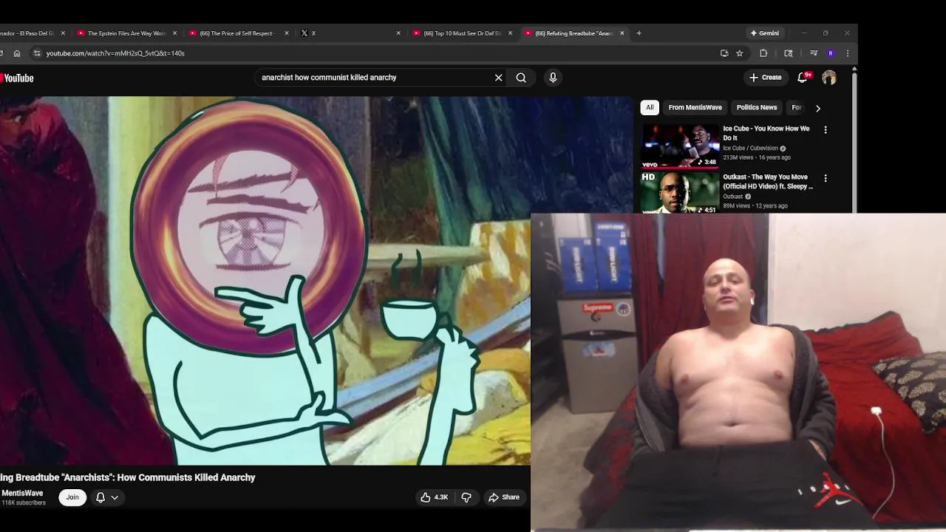This screenshot has height=532, width=946.
Task: Like the video with 4.3K thumbs up
Action: coord(434,497)
